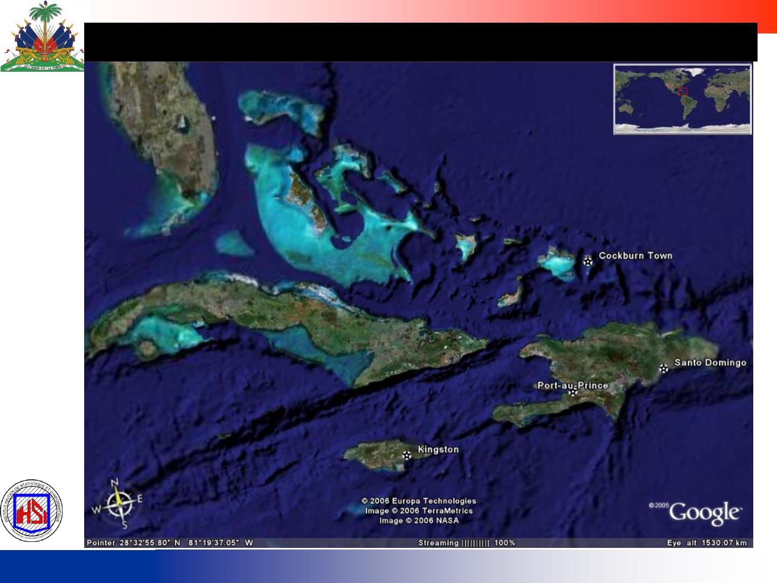Click the Google logo watermark

tap(705, 512)
